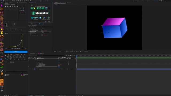Open 'None' parent dropdown of top layer

71,59
